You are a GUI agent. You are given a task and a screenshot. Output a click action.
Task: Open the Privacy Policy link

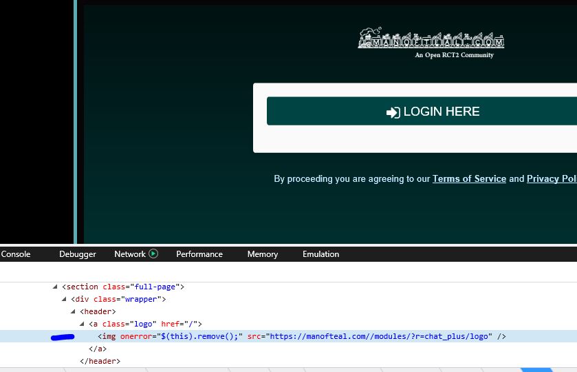(x=552, y=179)
